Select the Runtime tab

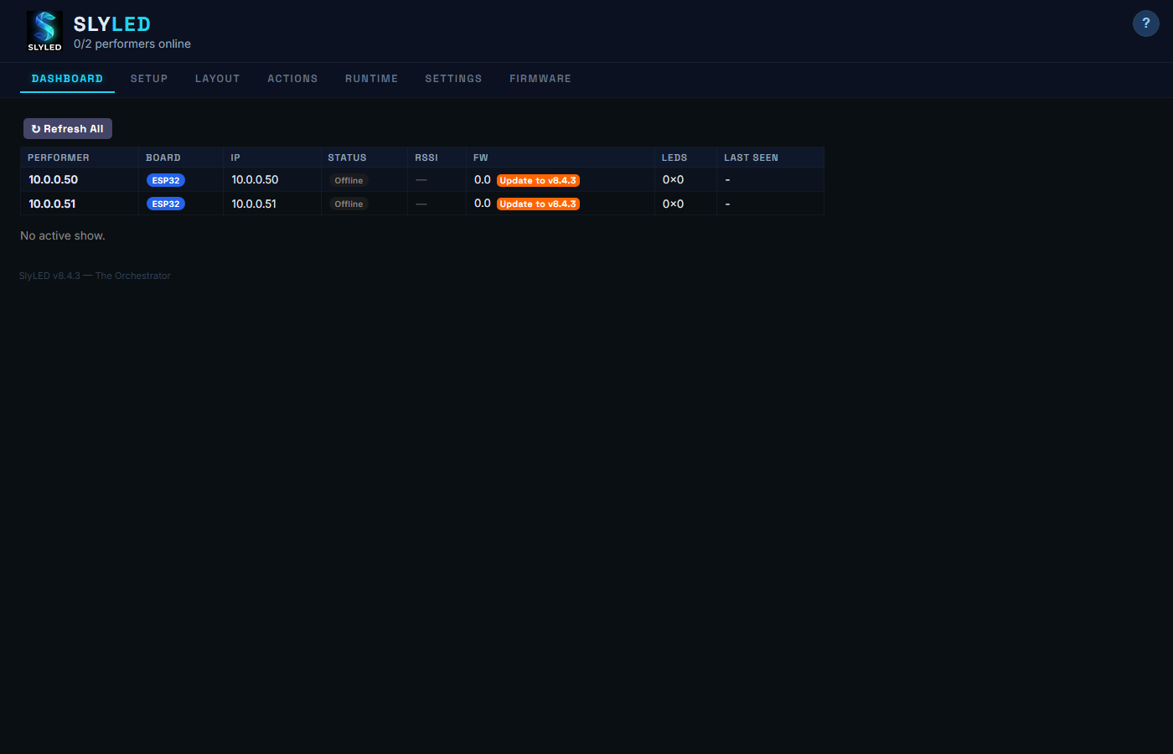click(371, 79)
